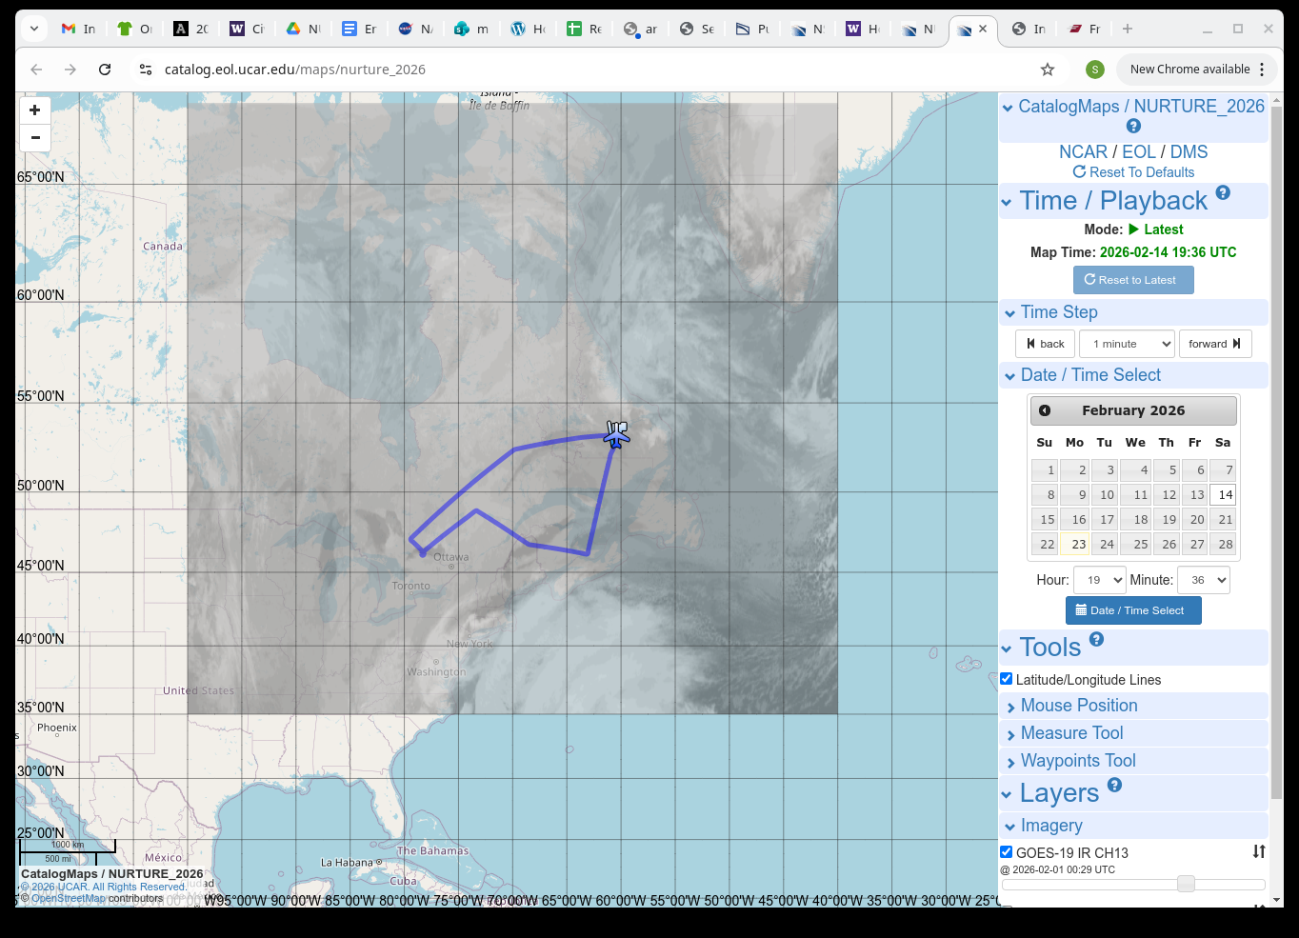
Task: Expand the Waypoints Tool section
Action: 1077,761
